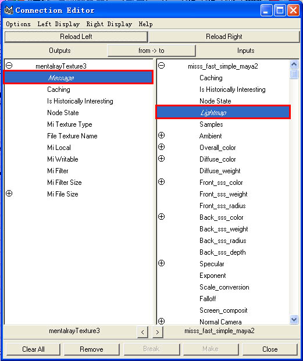303x361 pixels.
Task: Select the Front_sss_radius input attribute
Action: point(222,206)
